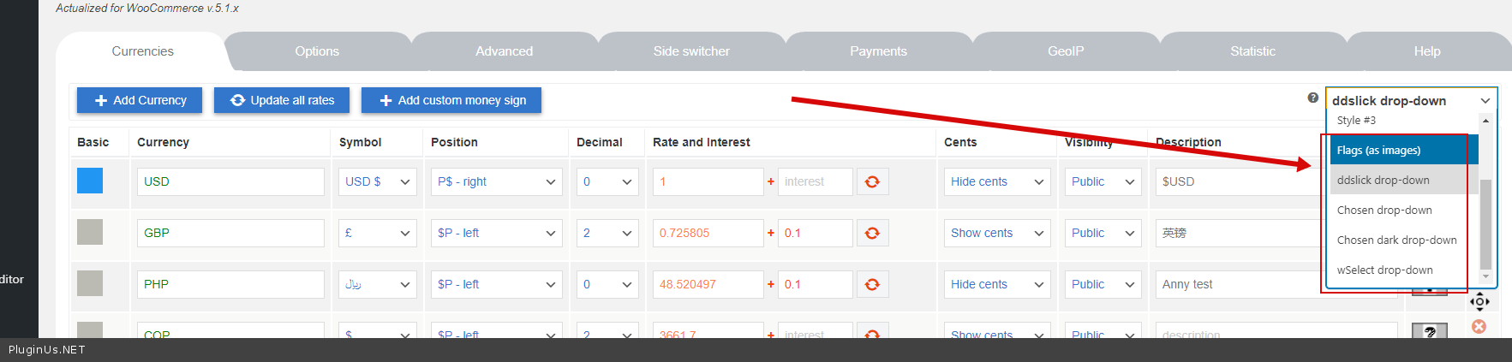Set GBP as the basic currency
This screenshot has height=362, width=1512.
coord(90,232)
